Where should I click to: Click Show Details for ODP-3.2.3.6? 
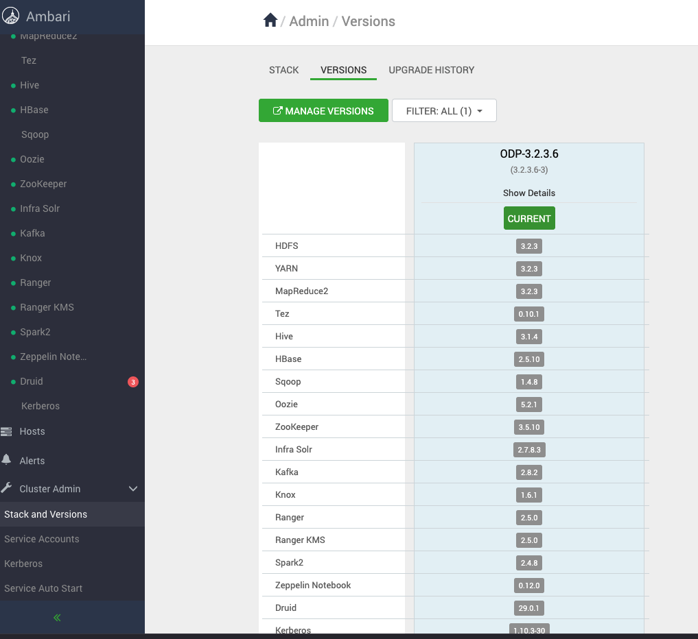tap(529, 193)
